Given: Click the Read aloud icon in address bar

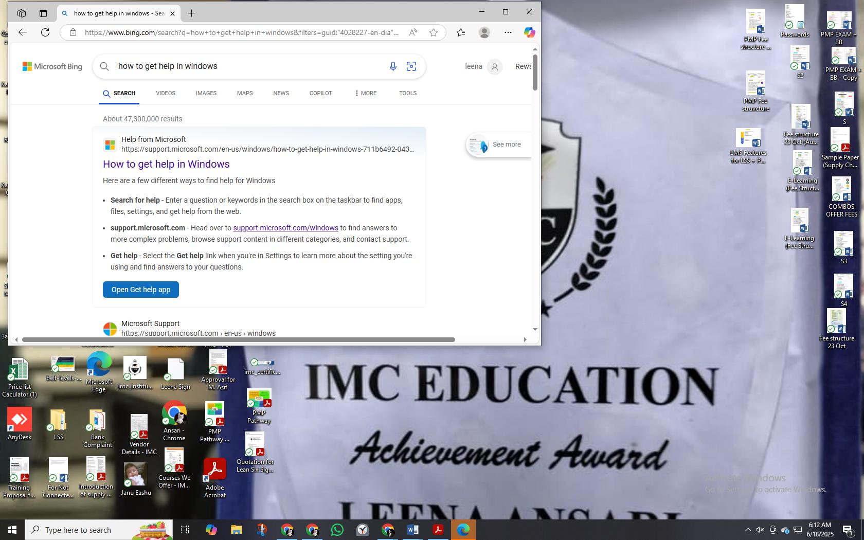Looking at the screenshot, I should click(413, 32).
